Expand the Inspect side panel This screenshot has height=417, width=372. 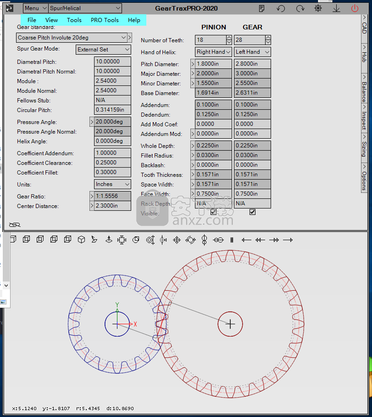[x=364, y=117]
